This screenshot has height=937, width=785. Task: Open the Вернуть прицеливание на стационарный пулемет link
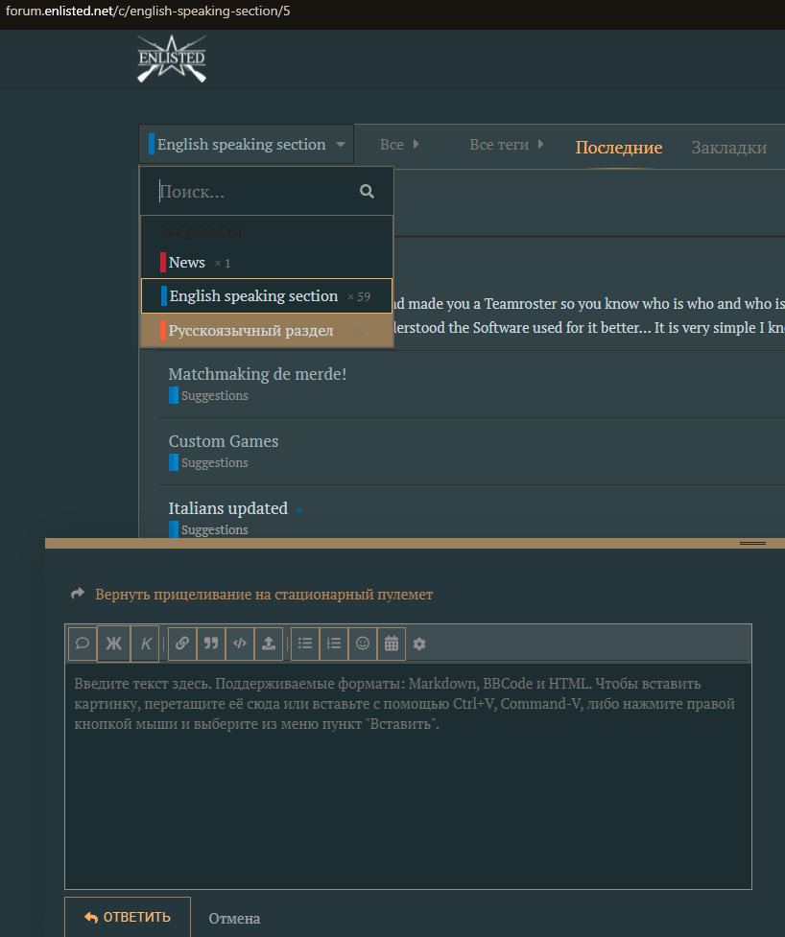point(264,595)
